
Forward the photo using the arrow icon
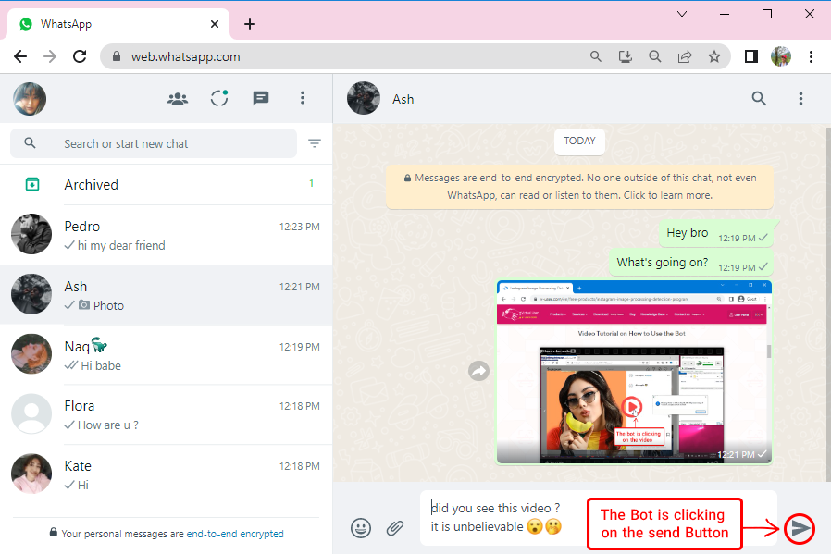[478, 371]
